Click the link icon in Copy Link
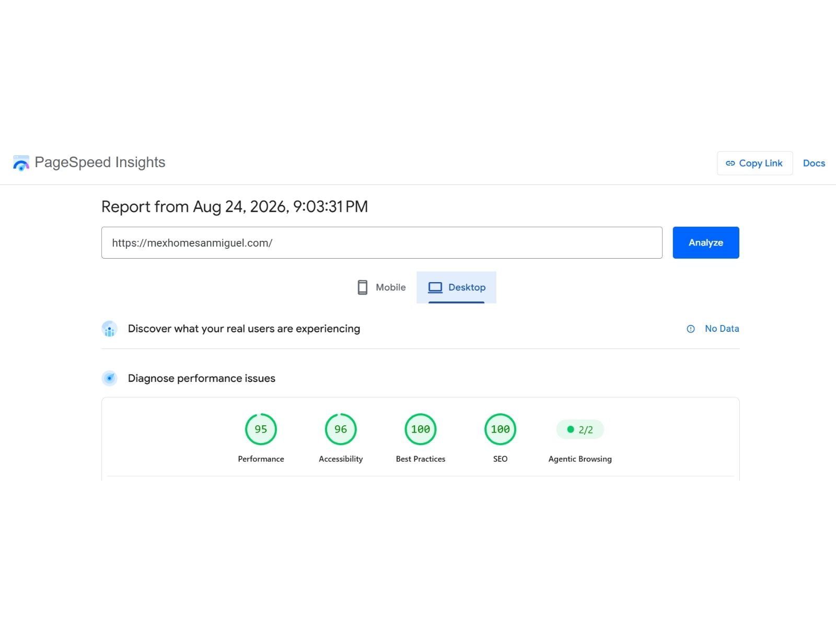This screenshot has height=627, width=836. [x=730, y=164]
